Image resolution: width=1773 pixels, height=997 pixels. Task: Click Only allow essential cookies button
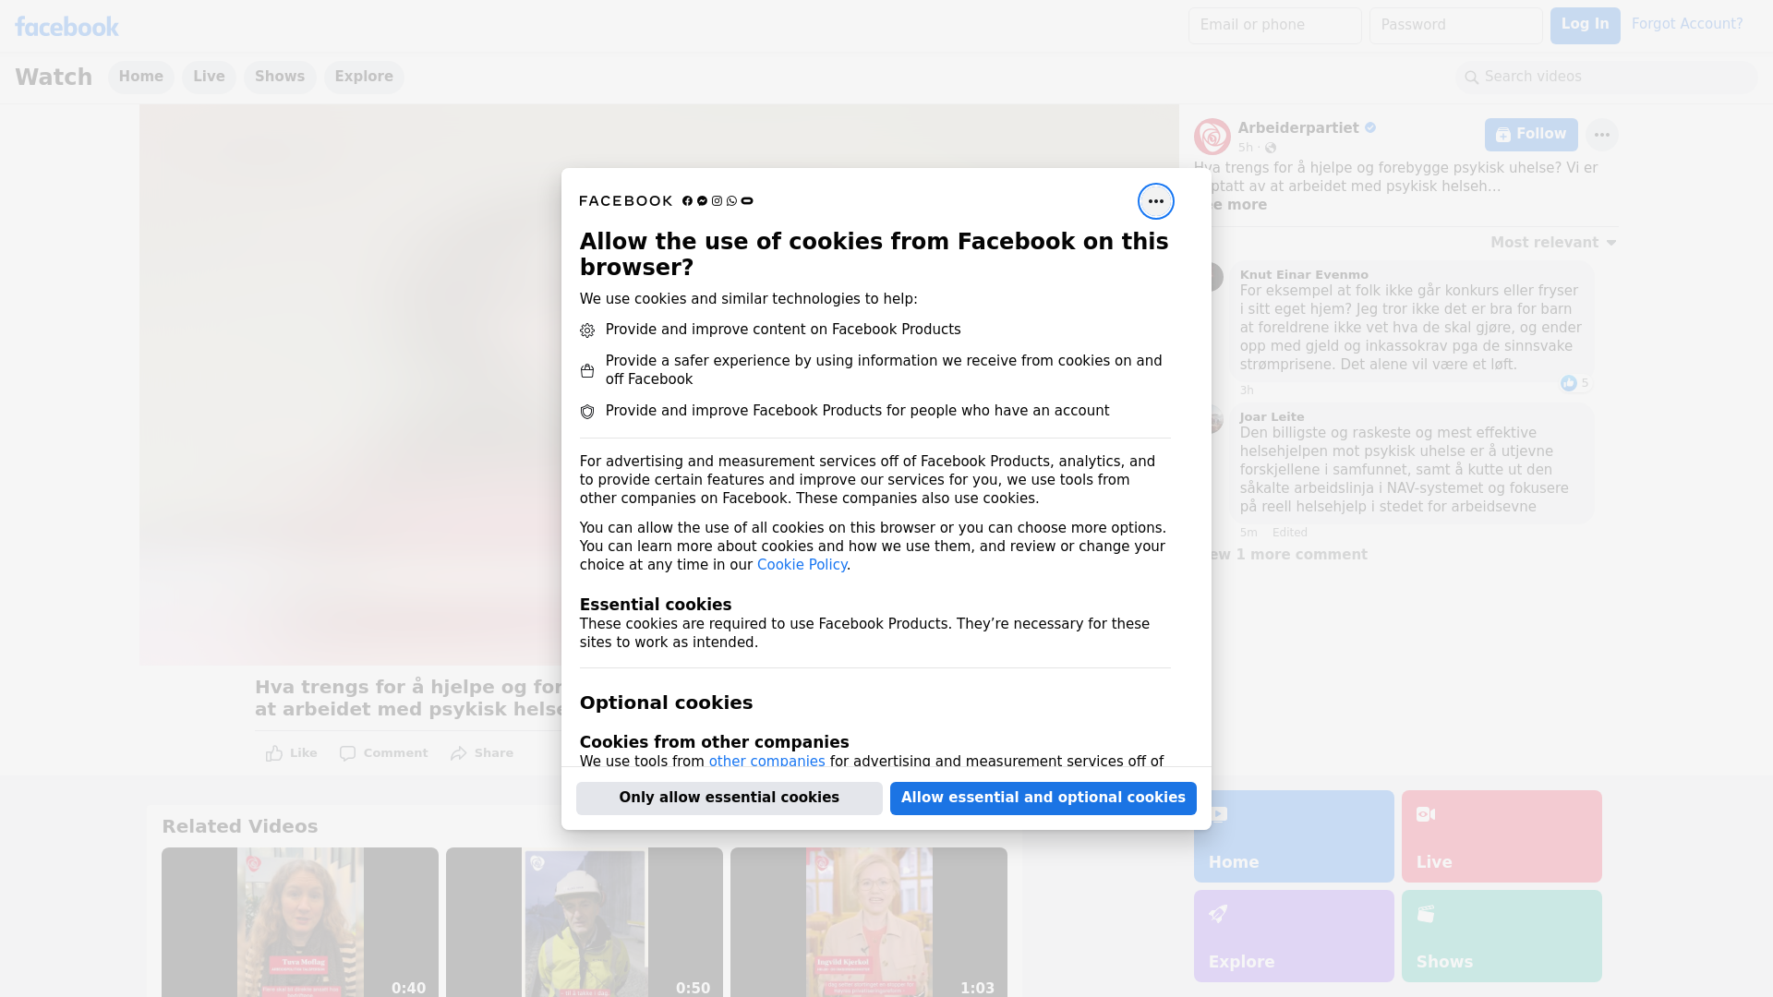point(730,799)
